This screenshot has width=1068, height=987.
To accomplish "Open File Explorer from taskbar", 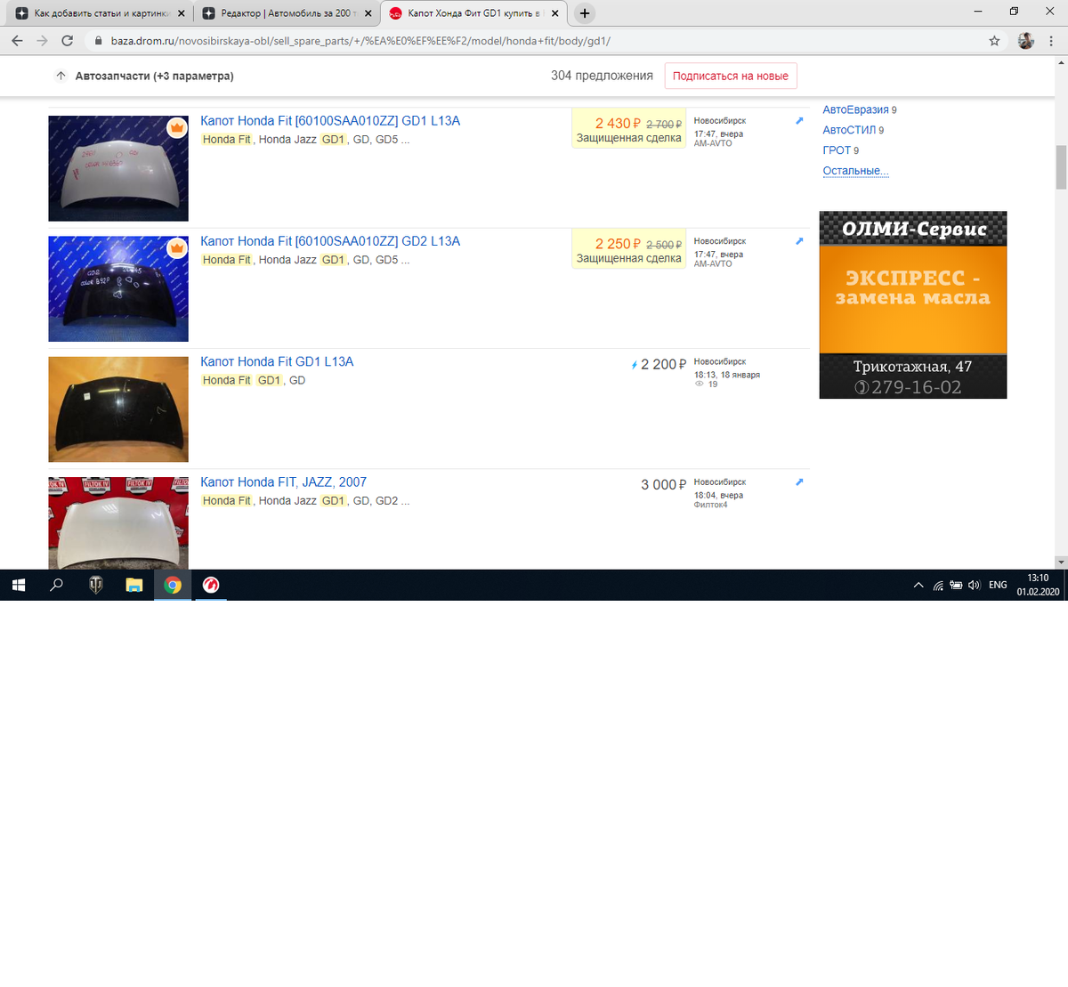I will (134, 585).
